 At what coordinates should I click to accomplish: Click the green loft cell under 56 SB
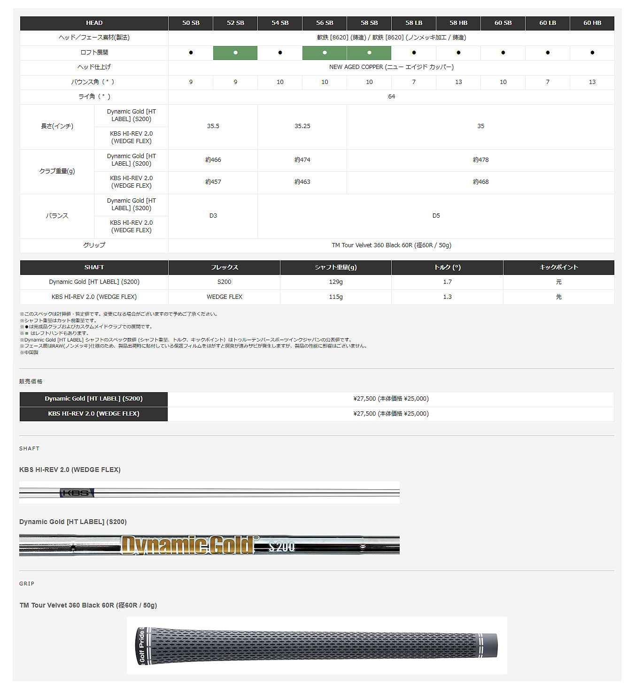coord(325,53)
